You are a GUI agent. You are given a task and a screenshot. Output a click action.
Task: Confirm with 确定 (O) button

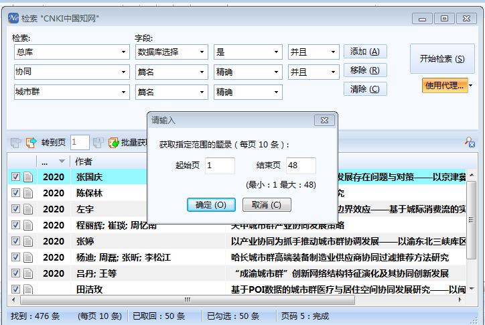click(x=211, y=205)
